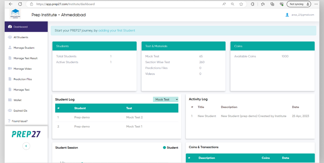Screen dimensions: 324x163
Task: Click the Available Coins value 1000
Action: coord(285,56)
